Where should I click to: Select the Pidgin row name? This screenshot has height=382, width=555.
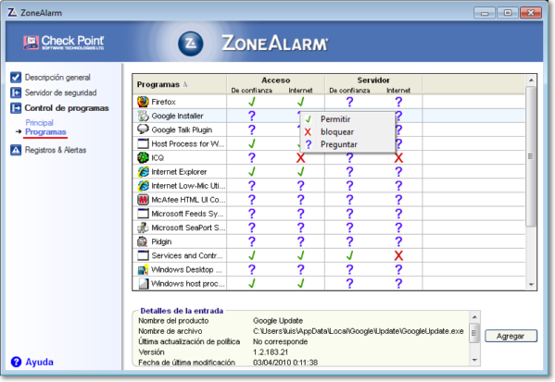coord(161,241)
